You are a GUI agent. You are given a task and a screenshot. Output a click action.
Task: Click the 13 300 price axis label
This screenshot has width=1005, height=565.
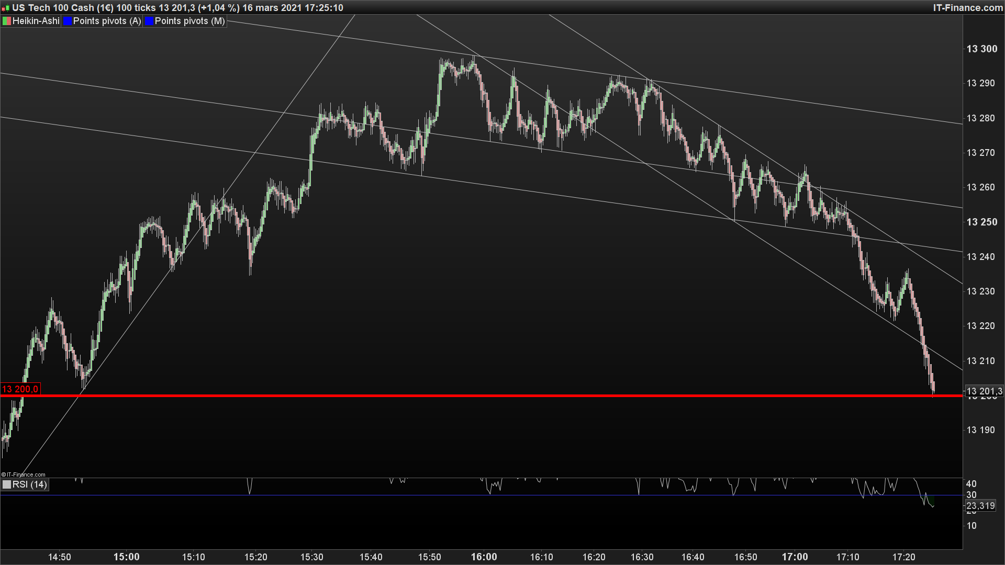[x=981, y=49]
